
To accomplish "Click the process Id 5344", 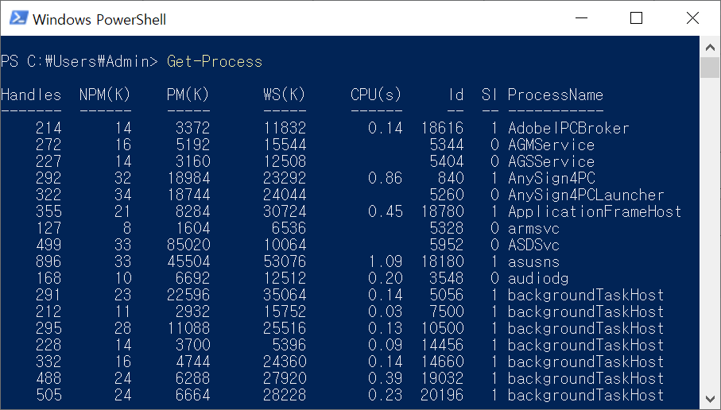I will coord(447,145).
